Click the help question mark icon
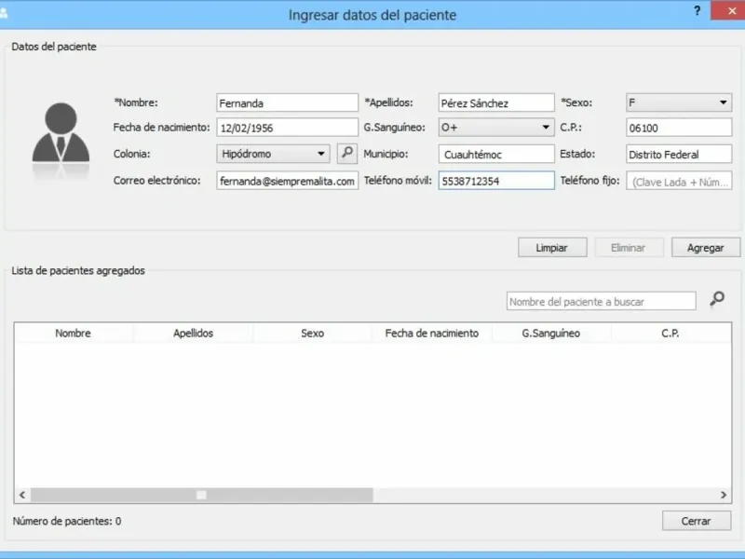Viewport: 745px width, 559px height. pos(697,11)
